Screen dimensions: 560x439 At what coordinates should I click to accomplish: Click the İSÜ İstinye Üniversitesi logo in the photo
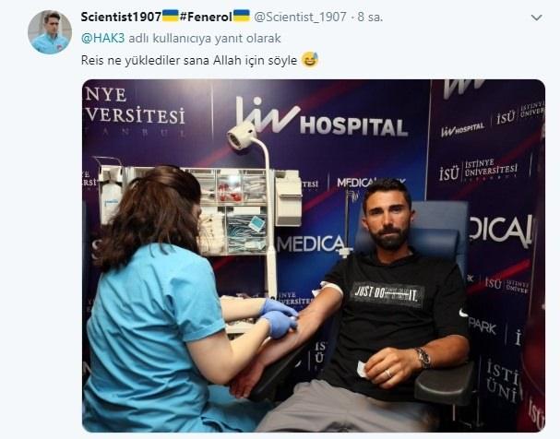478,171
